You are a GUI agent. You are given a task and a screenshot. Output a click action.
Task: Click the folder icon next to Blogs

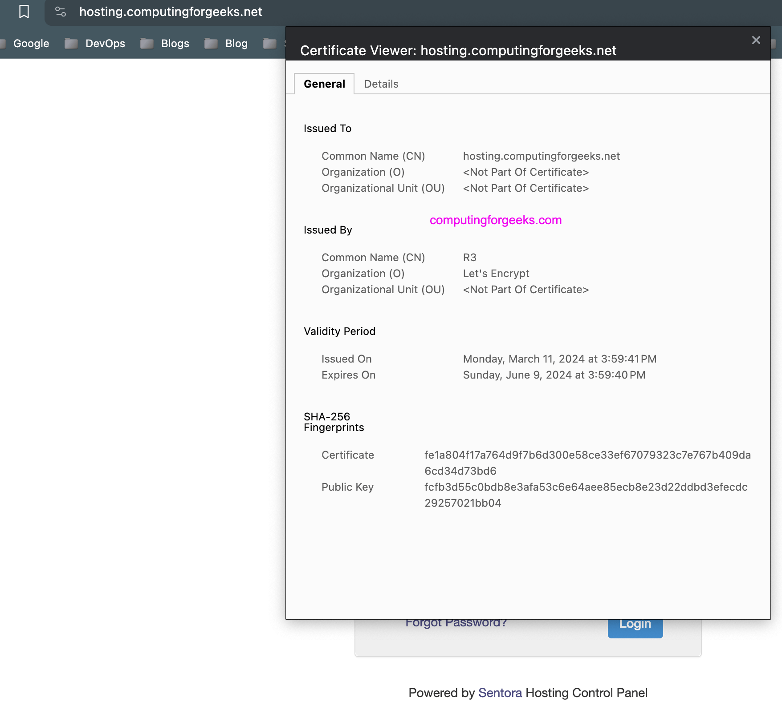click(147, 43)
